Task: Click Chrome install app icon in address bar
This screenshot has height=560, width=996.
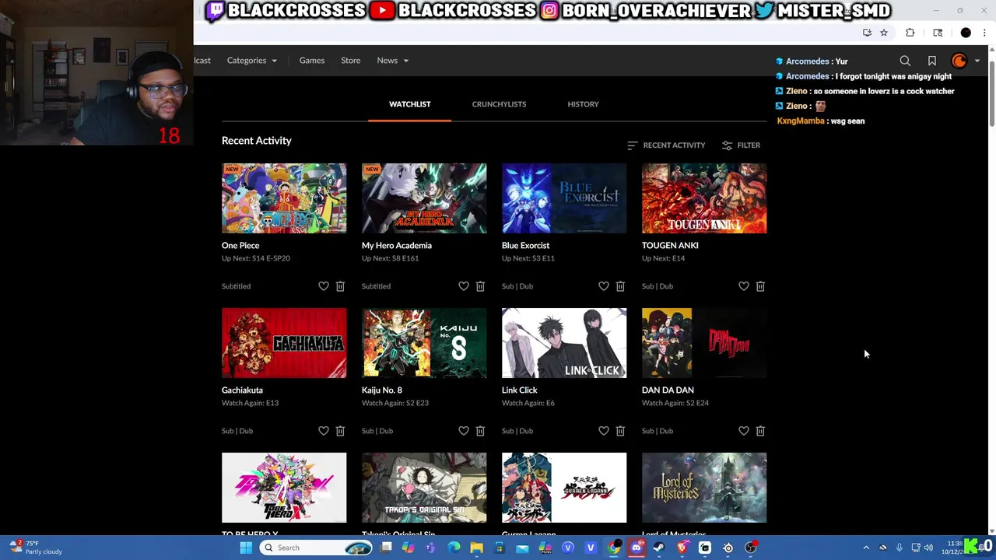Action: [867, 33]
